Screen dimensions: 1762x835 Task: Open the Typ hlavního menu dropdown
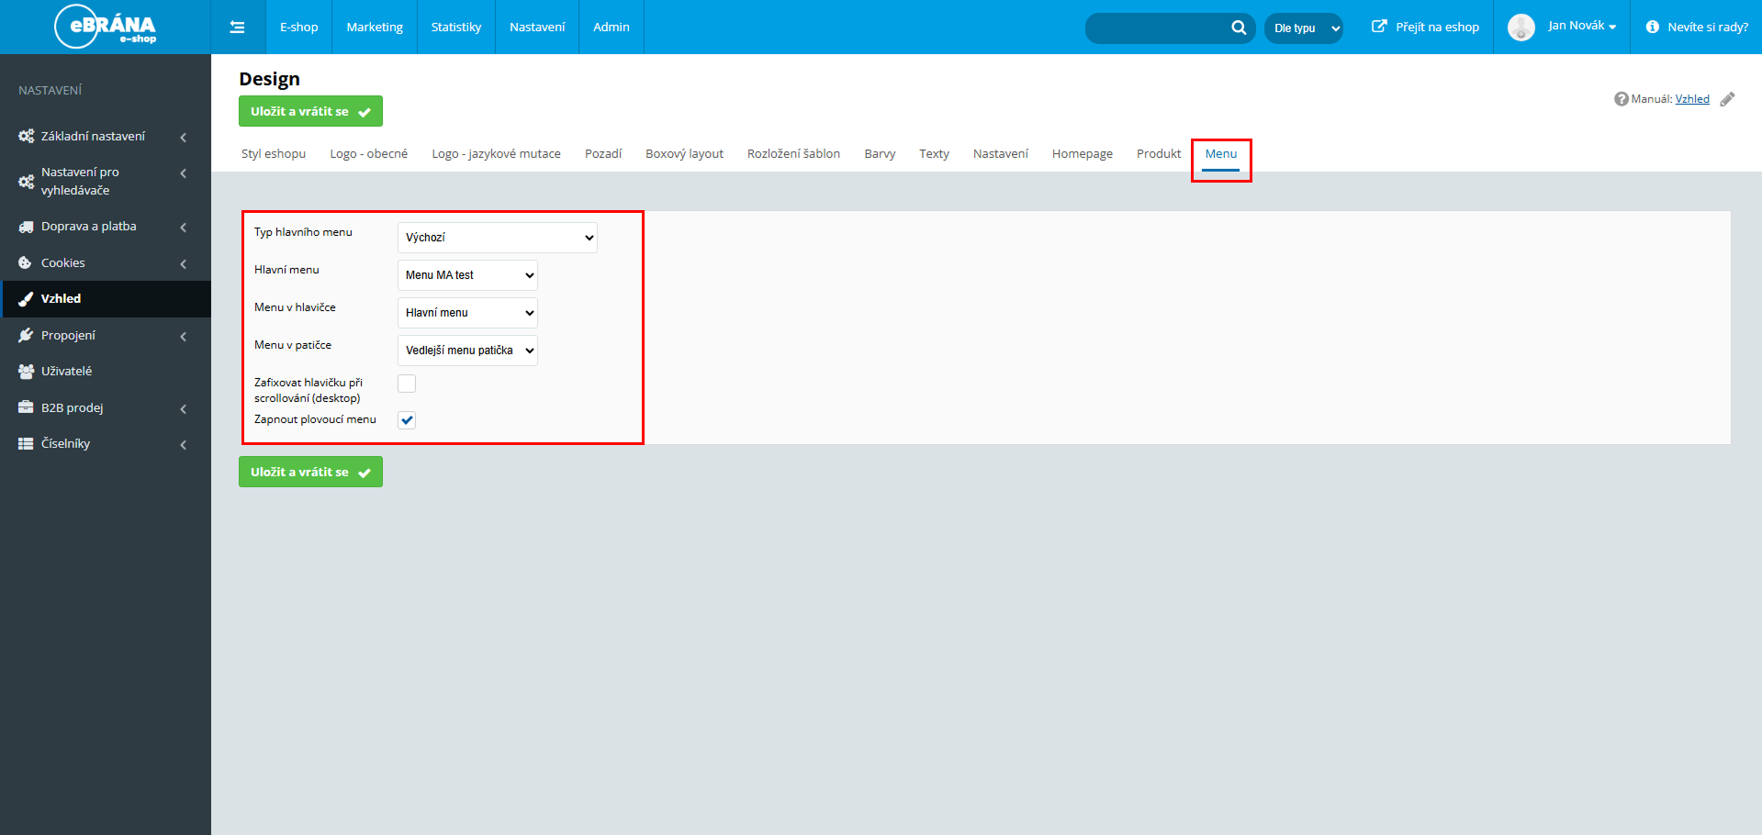pos(497,238)
